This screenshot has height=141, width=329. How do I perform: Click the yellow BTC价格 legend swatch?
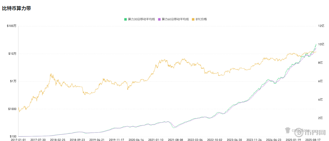[193, 19]
